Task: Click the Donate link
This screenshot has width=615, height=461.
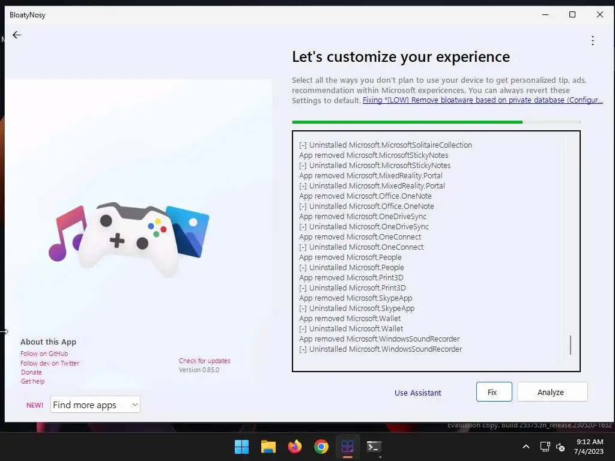Action: [31, 372]
